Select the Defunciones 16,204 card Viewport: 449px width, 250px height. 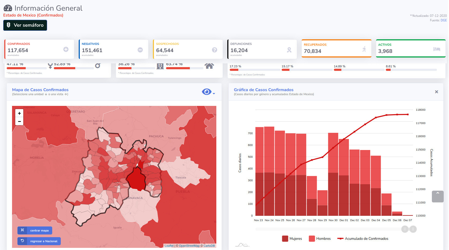point(262,49)
